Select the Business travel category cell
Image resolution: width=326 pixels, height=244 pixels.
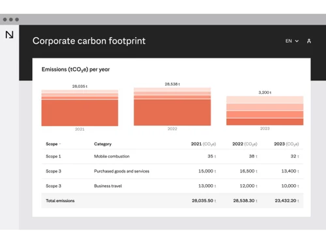pyautogui.click(x=108, y=186)
